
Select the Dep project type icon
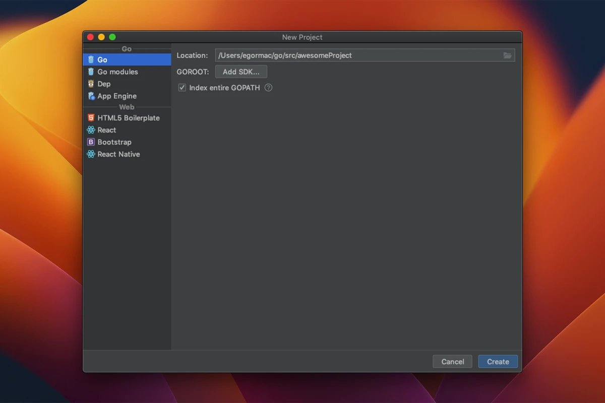coord(91,84)
